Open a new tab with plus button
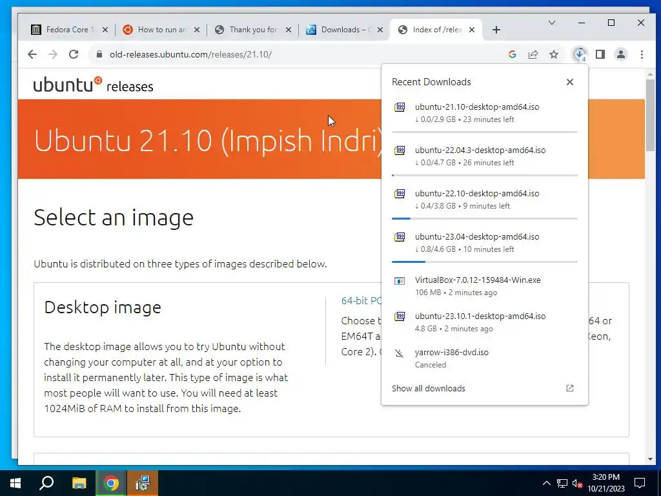Image resolution: width=661 pixels, height=496 pixels. tap(496, 30)
